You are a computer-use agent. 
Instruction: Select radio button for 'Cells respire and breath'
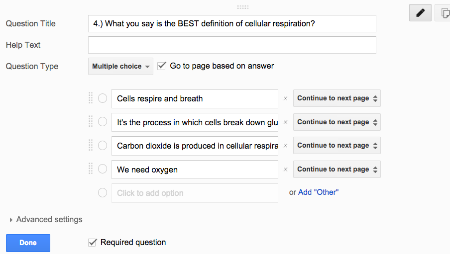[103, 98]
